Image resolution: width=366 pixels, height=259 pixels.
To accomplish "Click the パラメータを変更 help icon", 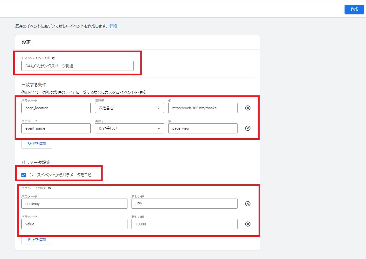I will tap(50, 188).
